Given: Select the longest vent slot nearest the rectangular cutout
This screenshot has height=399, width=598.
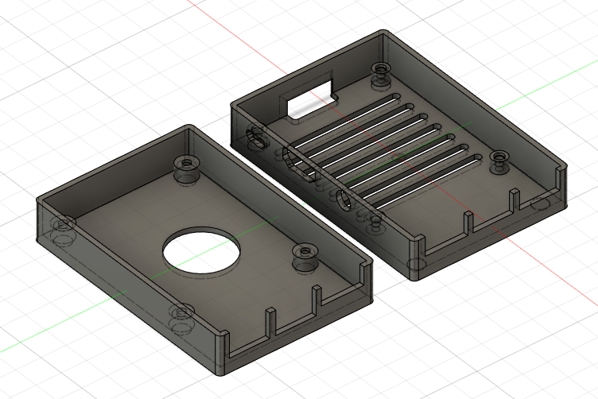Looking at the screenshot, I should (345, 119).
